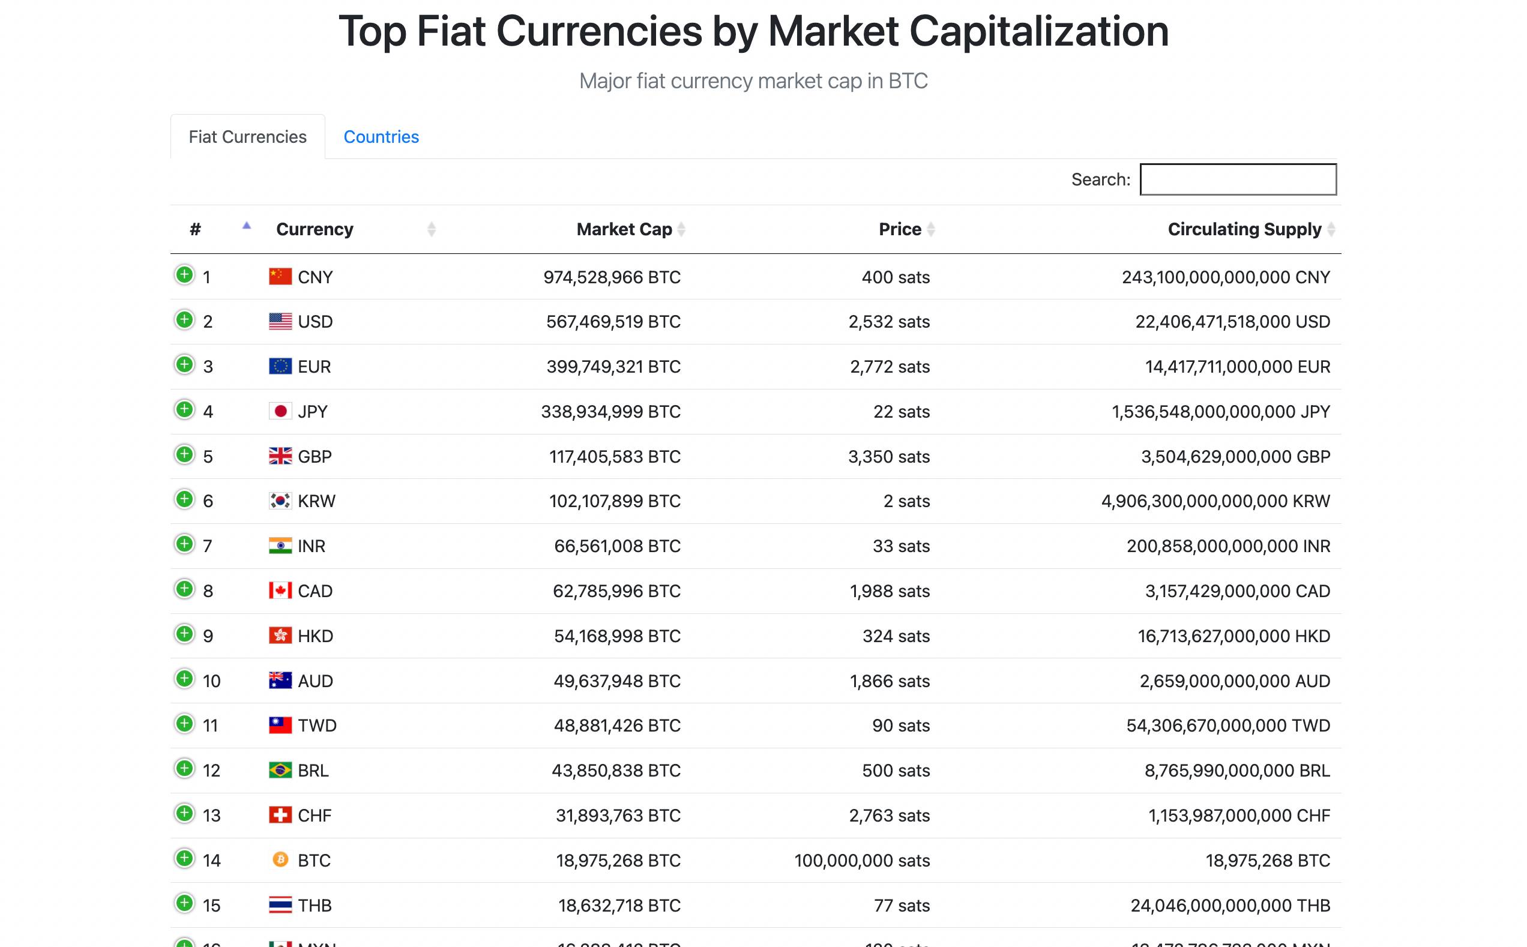Viewport: 1527px width, 947px height.
Task: Select the Fiat Currencies tab
Action: (247, 137)
